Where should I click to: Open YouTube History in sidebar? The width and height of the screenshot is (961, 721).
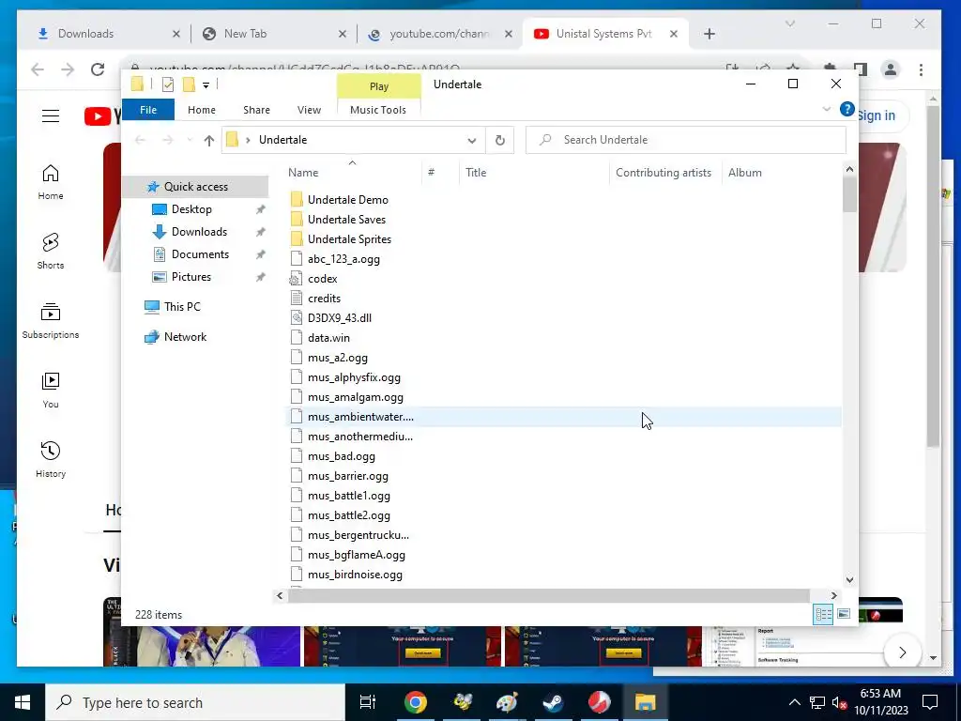point(51,459)
